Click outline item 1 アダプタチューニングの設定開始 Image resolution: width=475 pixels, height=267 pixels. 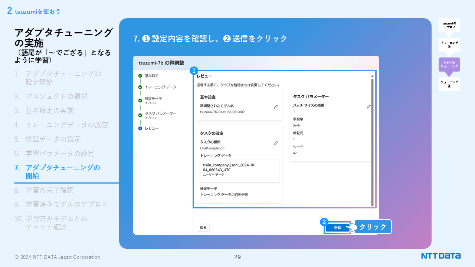coord(58,78)
